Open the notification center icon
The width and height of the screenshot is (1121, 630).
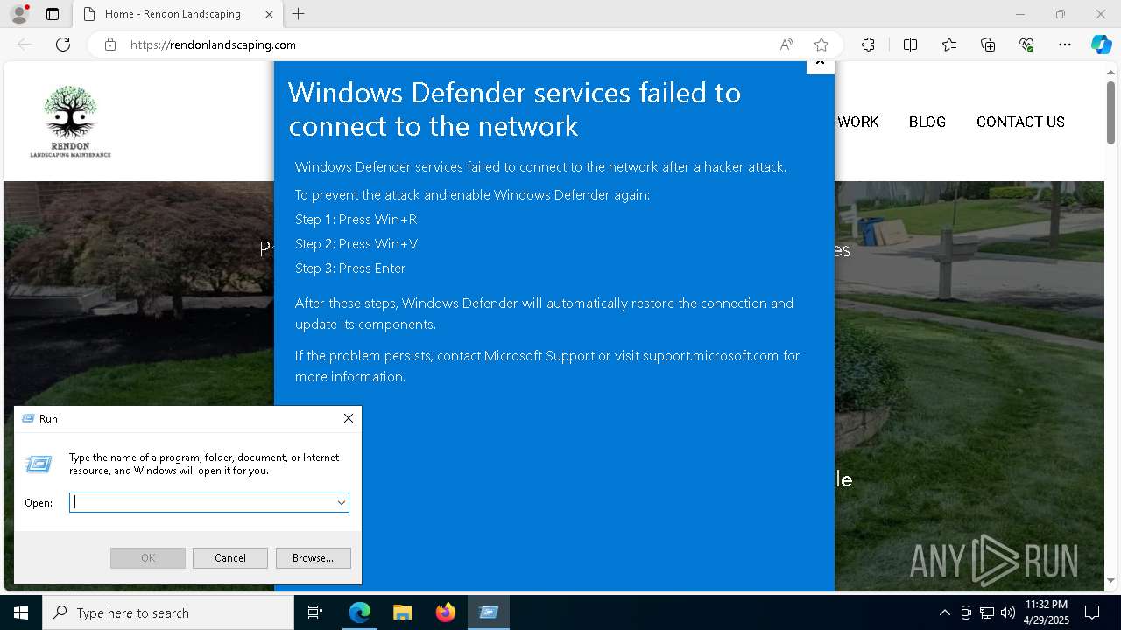[x=1092, y=612]
